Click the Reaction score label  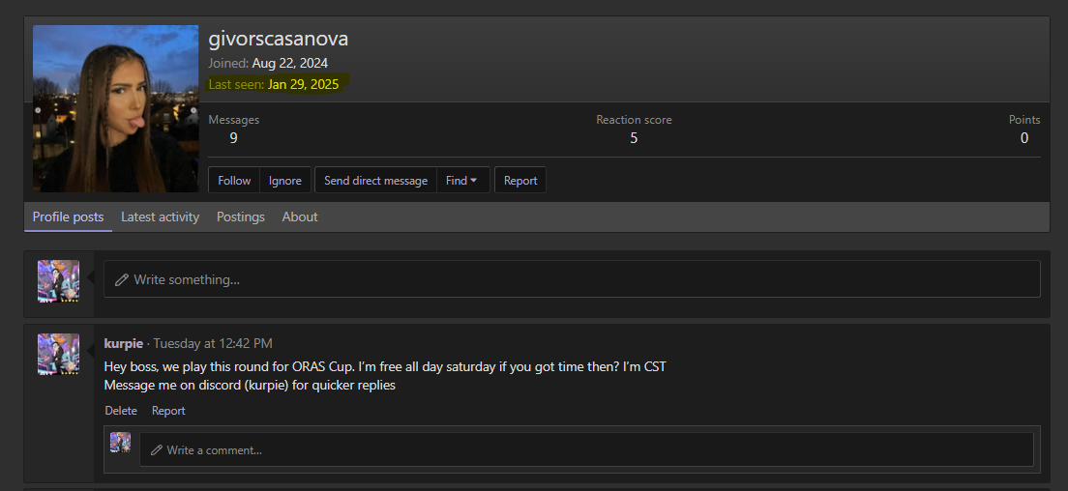click(634, 120)
